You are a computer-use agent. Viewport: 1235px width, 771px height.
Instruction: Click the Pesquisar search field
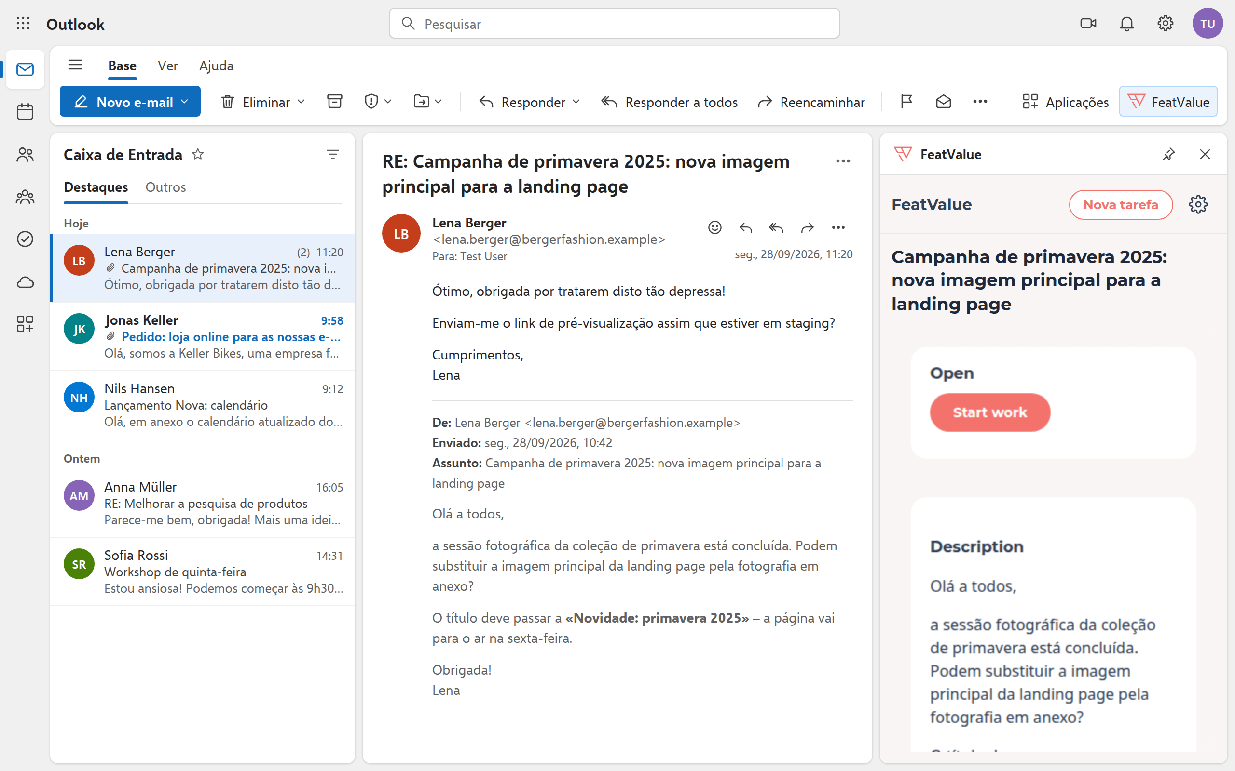point(614,24)
